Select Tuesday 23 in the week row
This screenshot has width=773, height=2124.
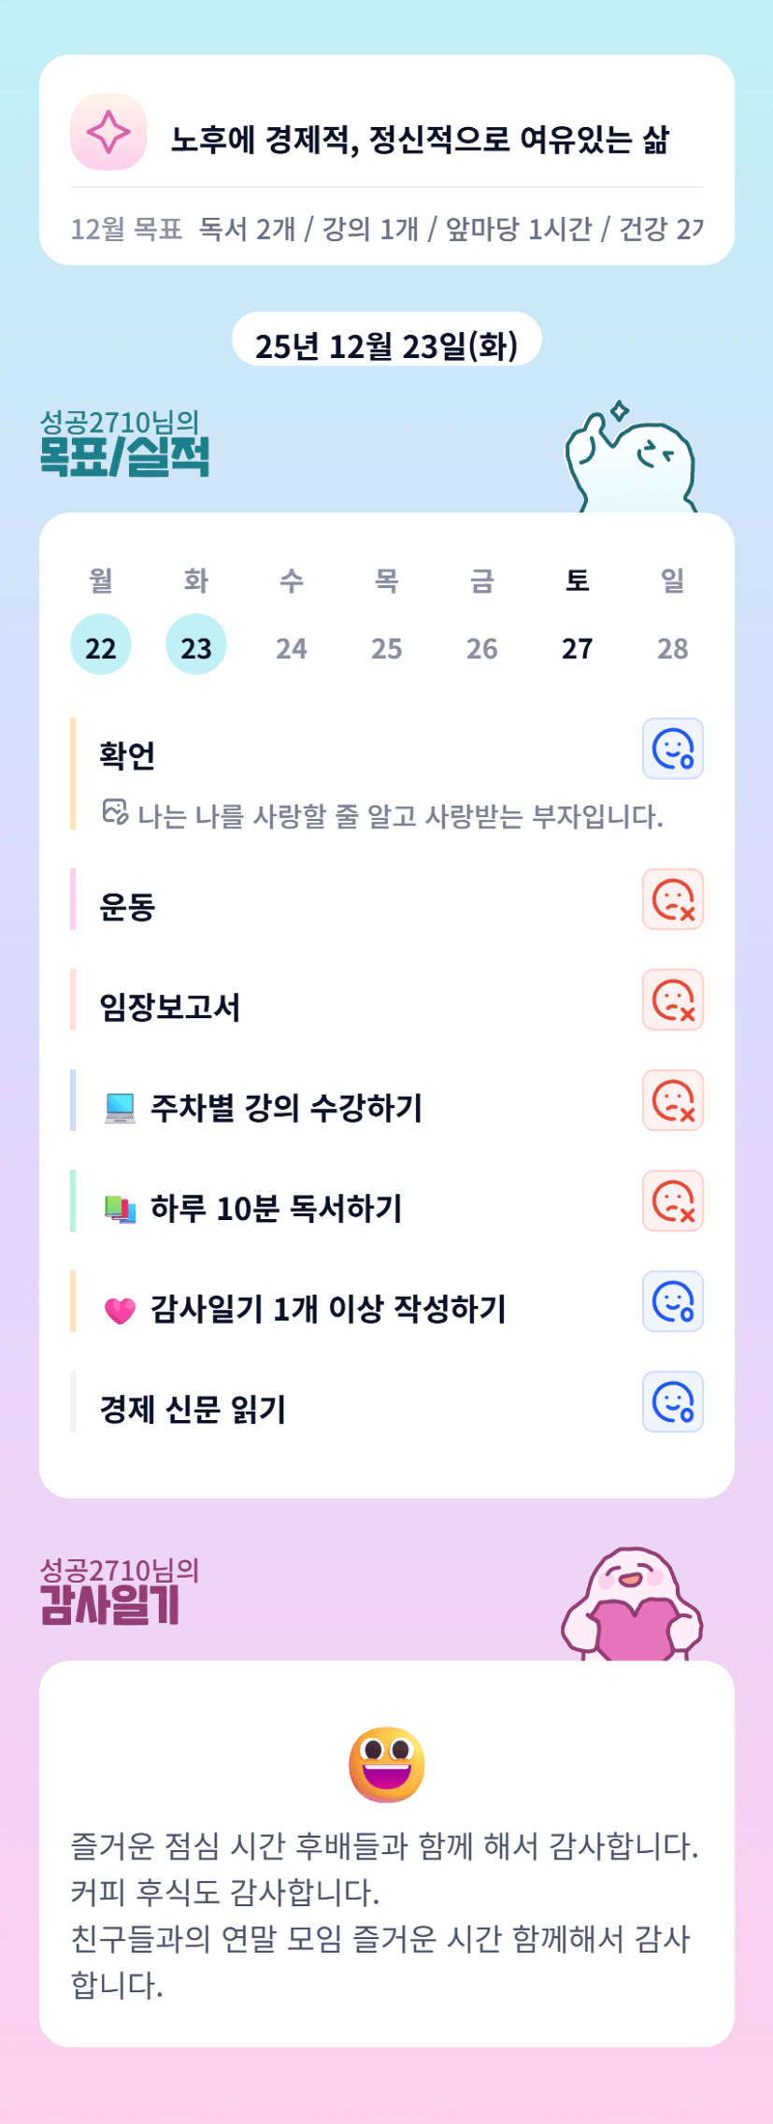click(x=196, y=646)
